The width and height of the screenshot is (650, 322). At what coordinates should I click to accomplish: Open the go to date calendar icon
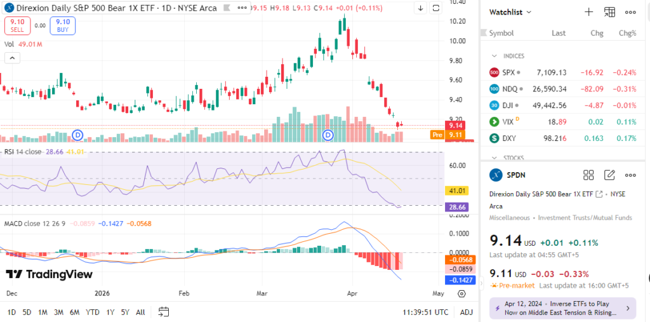click(164, 312)
